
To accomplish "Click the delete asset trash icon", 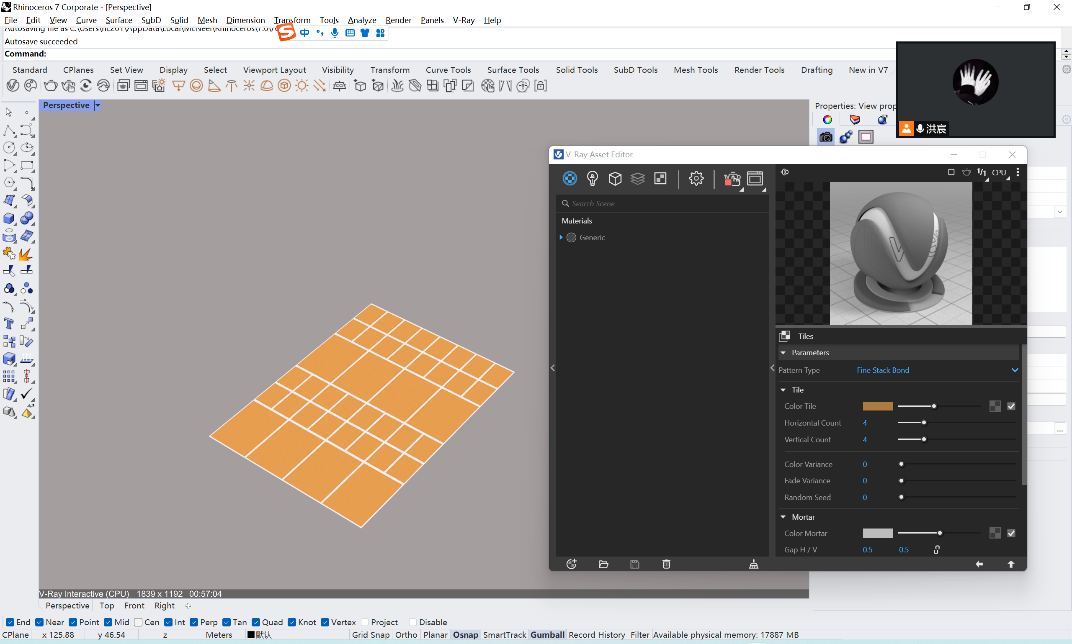I will (x=667, y=564).
